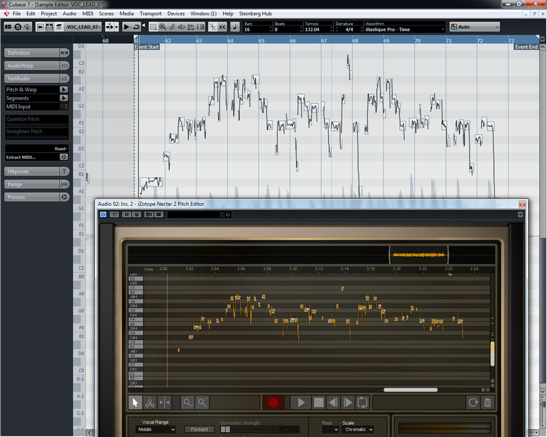Viewport: 547px width, 437px height.
Task: Open the Transport menu
Action: pos(150,13)
